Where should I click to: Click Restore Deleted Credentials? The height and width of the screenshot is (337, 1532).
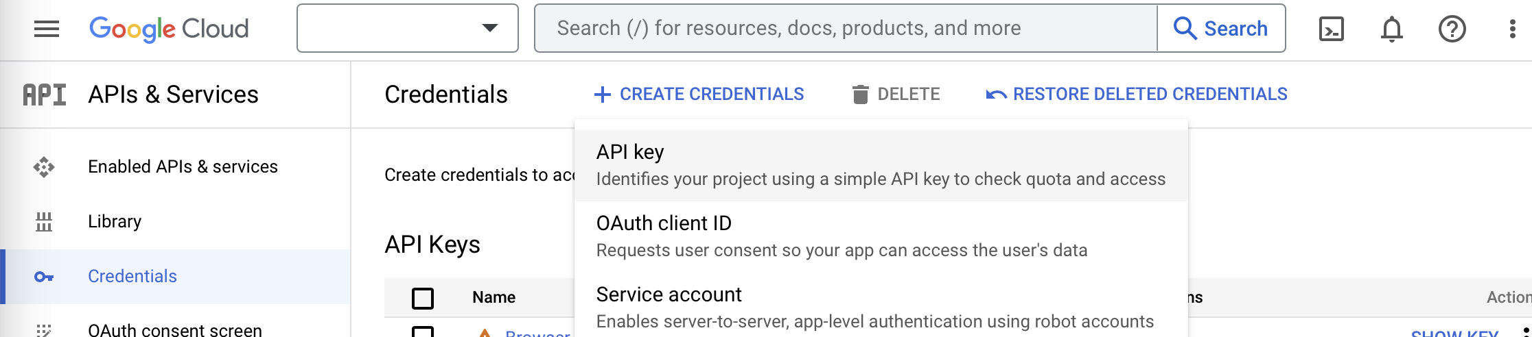click(1137, 94)
